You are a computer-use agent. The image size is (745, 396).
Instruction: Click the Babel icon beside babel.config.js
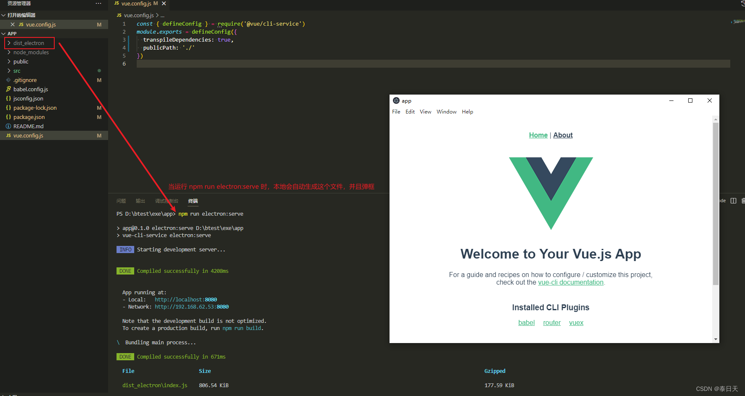click(8, 89)
